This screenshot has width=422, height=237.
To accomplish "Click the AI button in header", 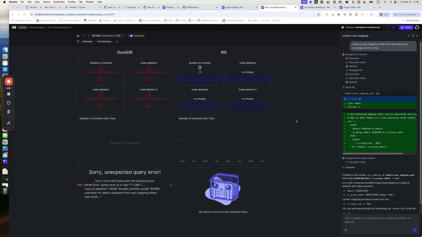I will click(x=386, y=27).
